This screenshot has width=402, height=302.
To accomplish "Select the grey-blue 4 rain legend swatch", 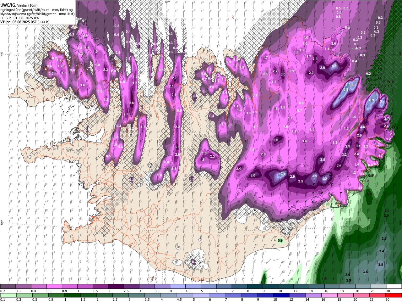I will click(x=168, y=295).
